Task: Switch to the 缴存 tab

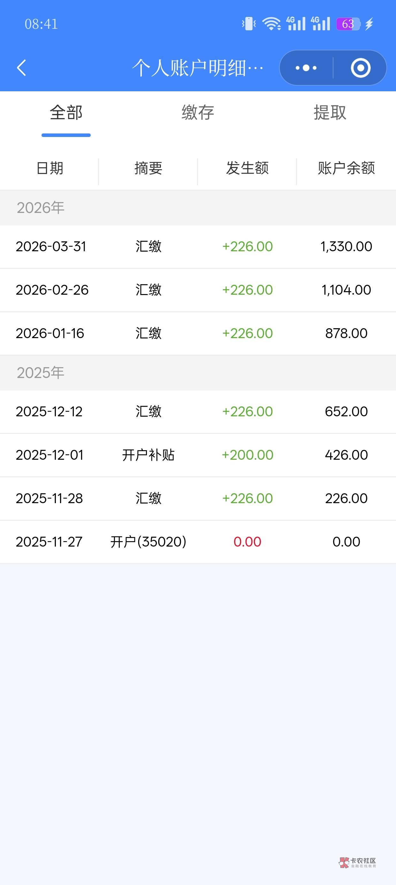Action: [x=198, y=113]
